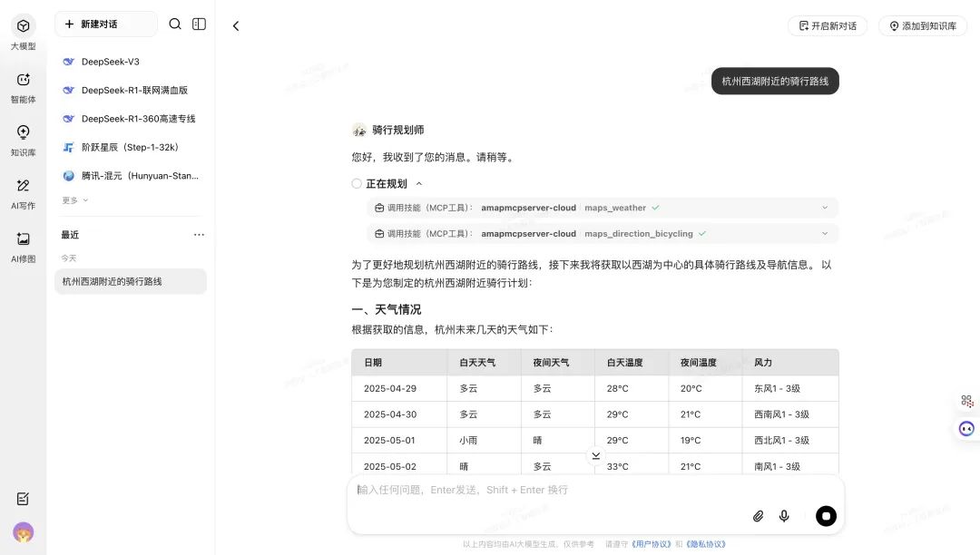Click the notes edit icon in sidebar
This screenshot has height=555, width=980.
pos(23,498)
